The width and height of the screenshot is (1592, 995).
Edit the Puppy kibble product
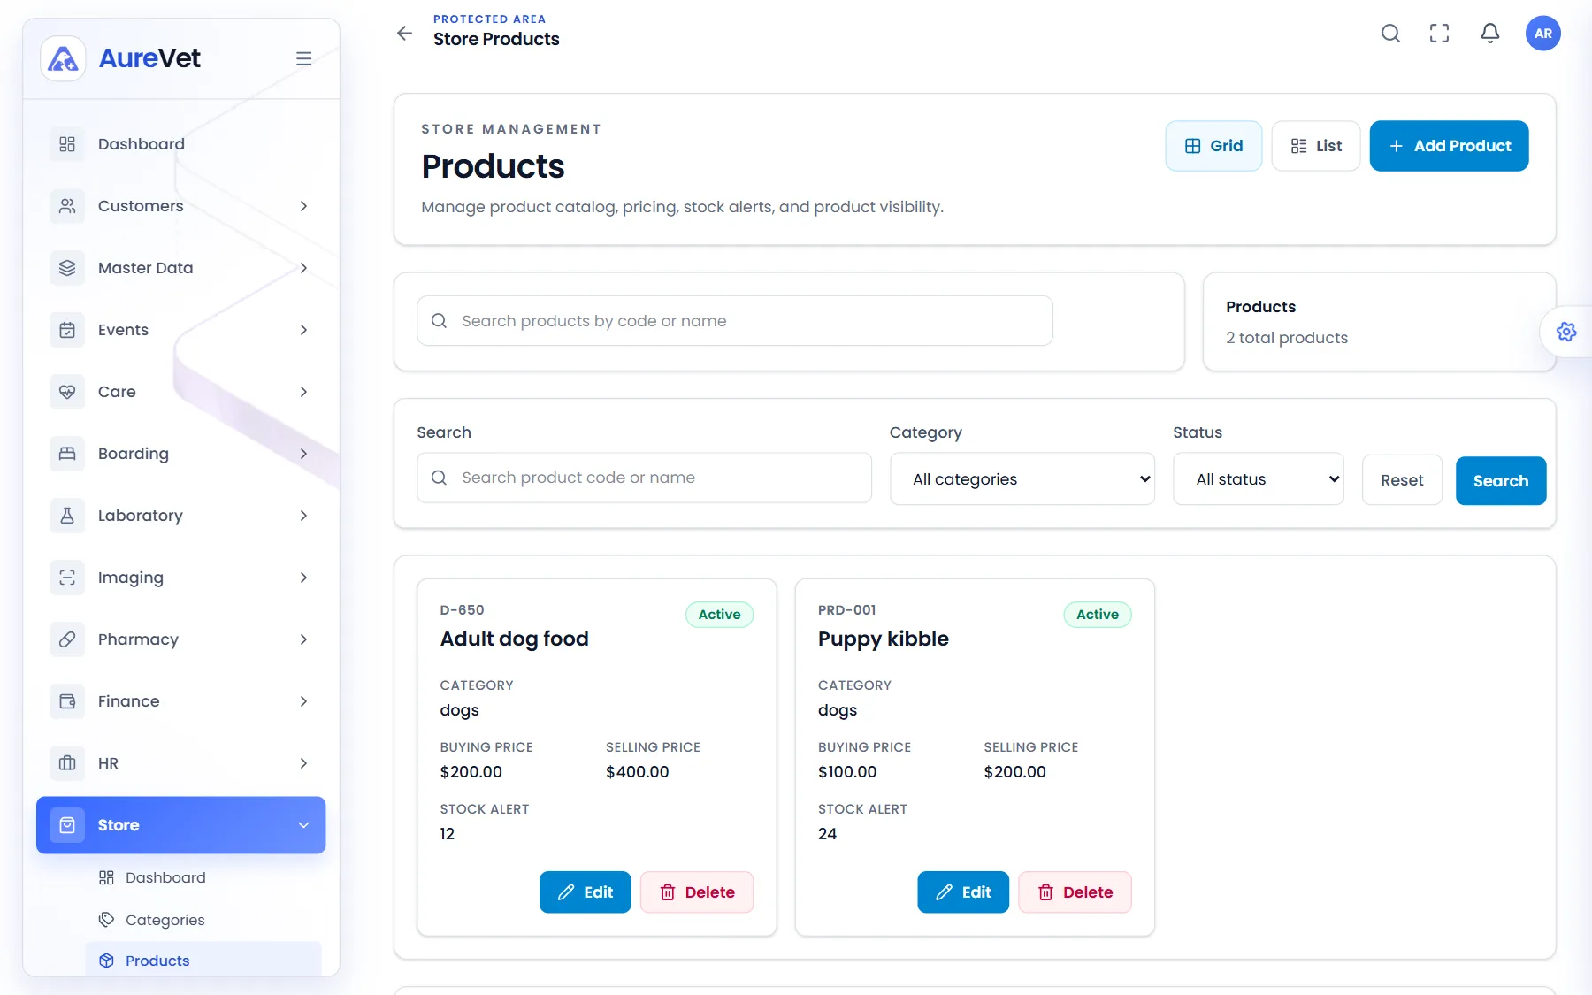click(x=963, y=892)
